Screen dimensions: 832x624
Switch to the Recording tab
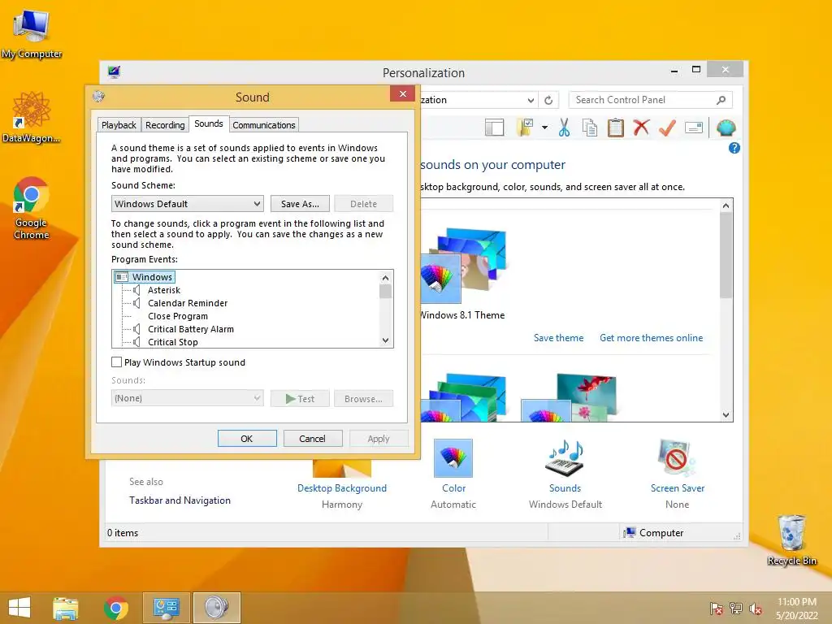(165, 125)
